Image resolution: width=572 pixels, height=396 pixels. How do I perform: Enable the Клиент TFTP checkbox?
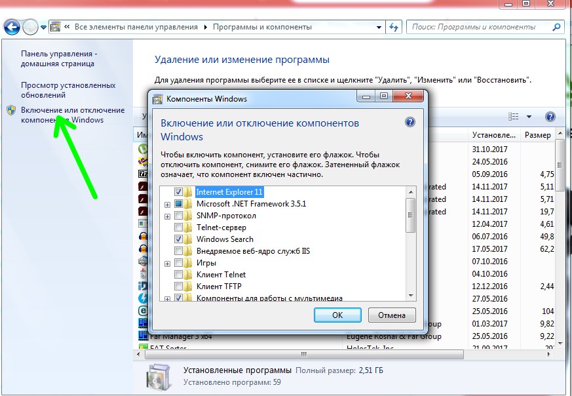pyautogui.click(x=178, y=286)
